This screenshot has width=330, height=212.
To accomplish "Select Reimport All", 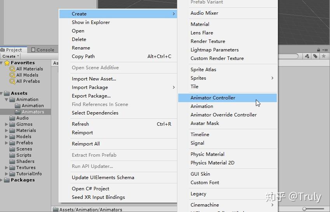I will [x=118, y=144].
